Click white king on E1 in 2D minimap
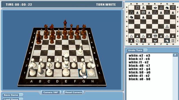Image resolution: width=179 pixels, height=100 pixels. pyautogui.click(x=155, y=41)
